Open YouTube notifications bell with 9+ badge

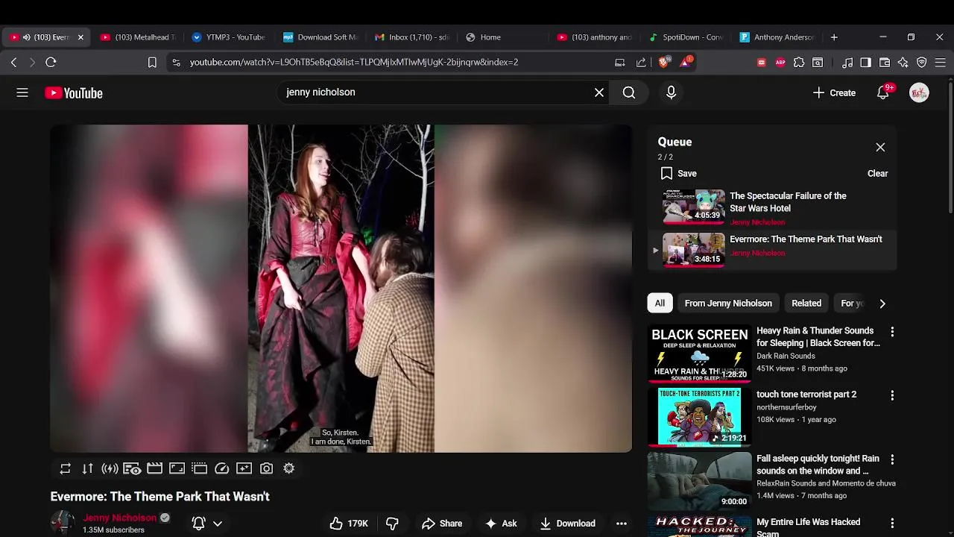(883, 92)
